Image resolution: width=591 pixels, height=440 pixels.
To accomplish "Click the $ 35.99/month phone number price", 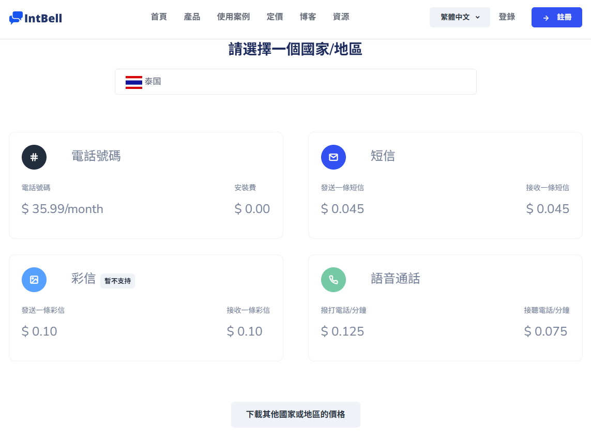I will point(63,209).
